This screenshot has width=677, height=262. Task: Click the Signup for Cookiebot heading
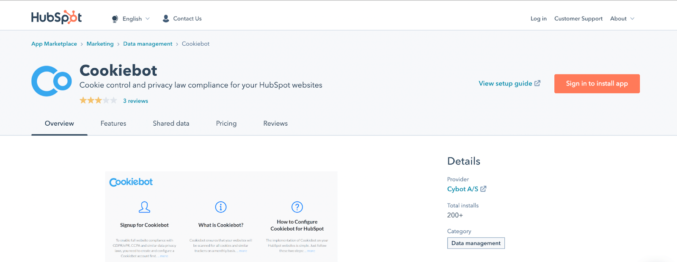[144, 225]
